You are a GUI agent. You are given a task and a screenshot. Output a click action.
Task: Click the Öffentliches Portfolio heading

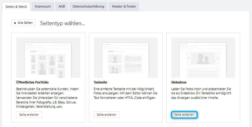pyautogui.click(x=32, y=82)
